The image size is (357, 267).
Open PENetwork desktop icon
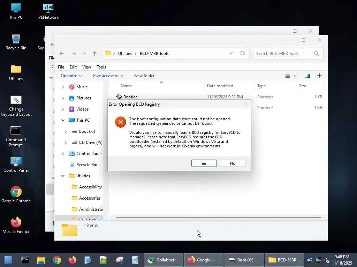(x=48, y=11)
